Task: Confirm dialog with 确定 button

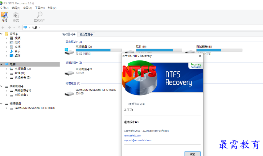Action: point(192,154)
